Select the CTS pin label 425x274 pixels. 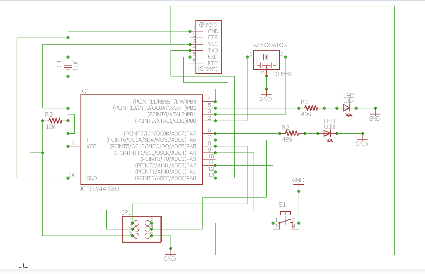[212, 38]
